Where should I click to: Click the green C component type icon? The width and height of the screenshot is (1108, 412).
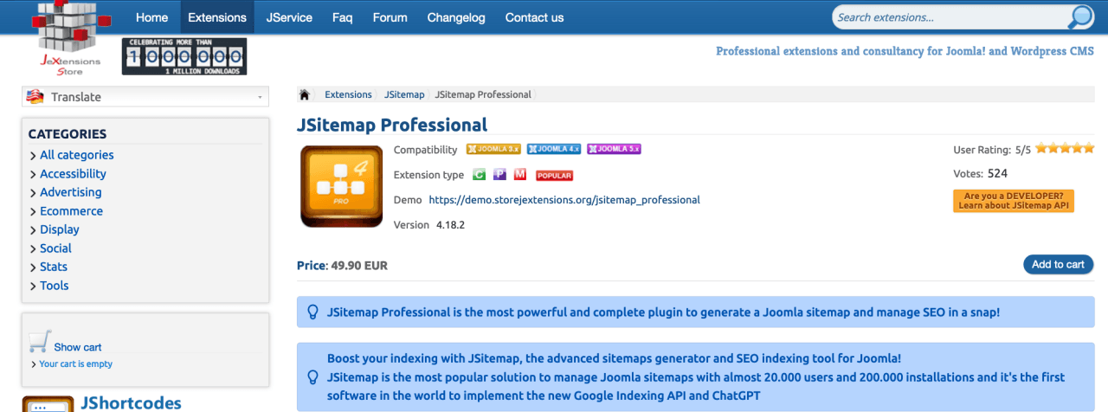[479, 175]
